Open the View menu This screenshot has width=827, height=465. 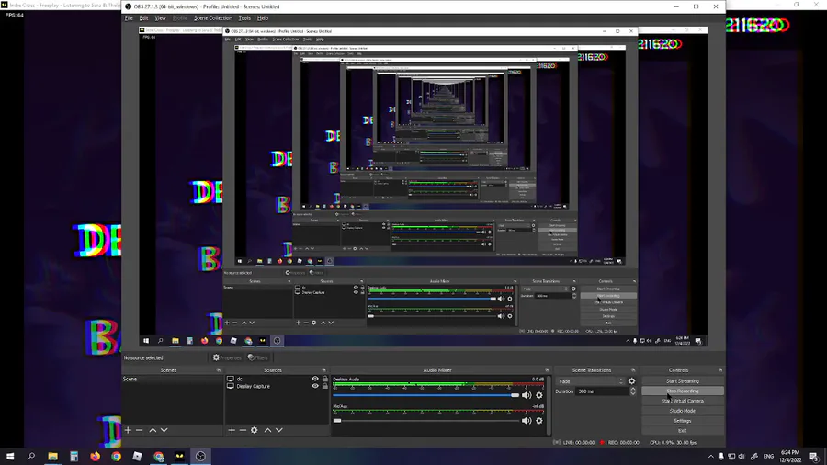coord(160,18)
